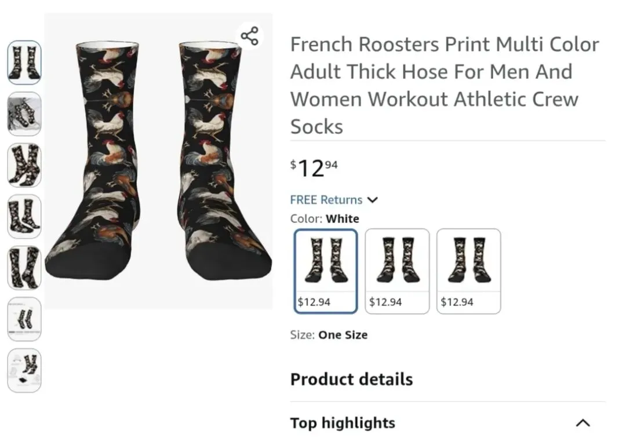Image resolution: width=626 pixels, height=445 pixels.
Task: Select the first front-view socks thumbnail
Action: coord(24,63)
